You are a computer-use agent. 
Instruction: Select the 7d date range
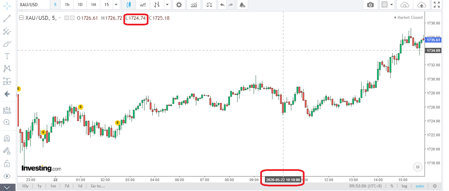coord(67,186)
